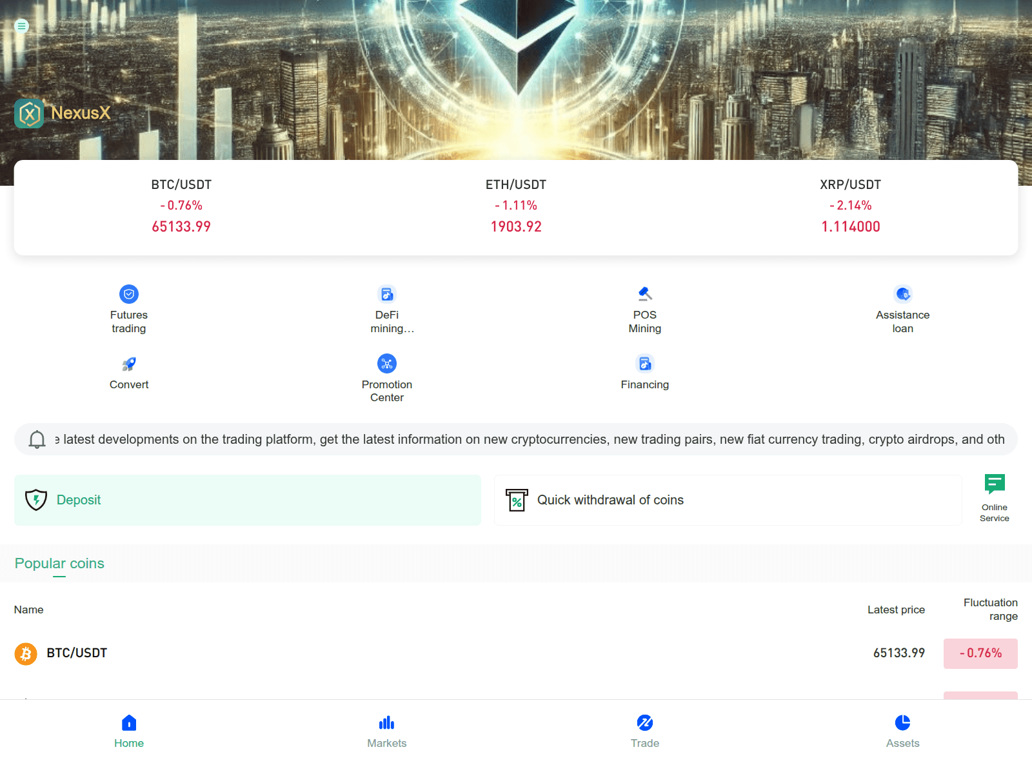This screenshot has height=774, width=1032.
Task: Click the Futures trading label
Action: click(x=129, y=322)
